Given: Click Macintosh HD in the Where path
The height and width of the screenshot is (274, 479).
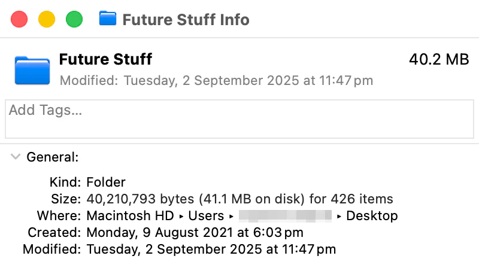Looking at the screenshot, I should 130,215.
